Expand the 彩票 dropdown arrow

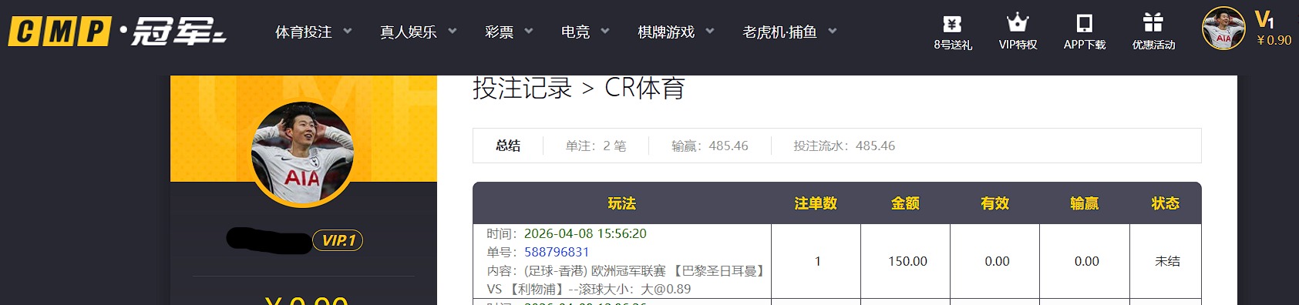[529, 31]
